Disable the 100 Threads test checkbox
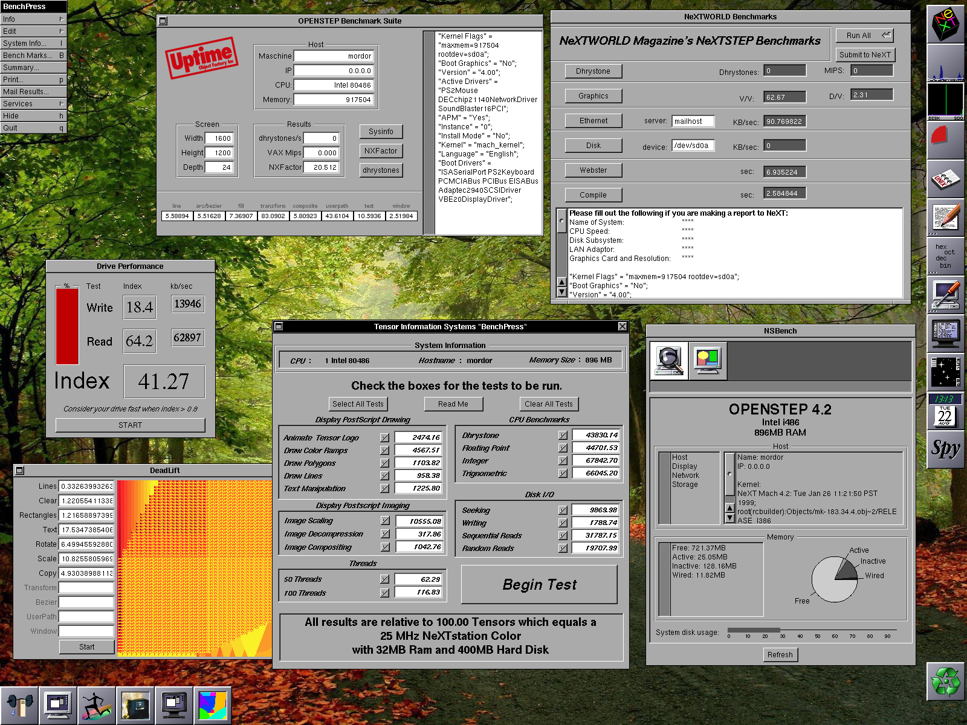This screenshot has width=967, height=725. 384,593
